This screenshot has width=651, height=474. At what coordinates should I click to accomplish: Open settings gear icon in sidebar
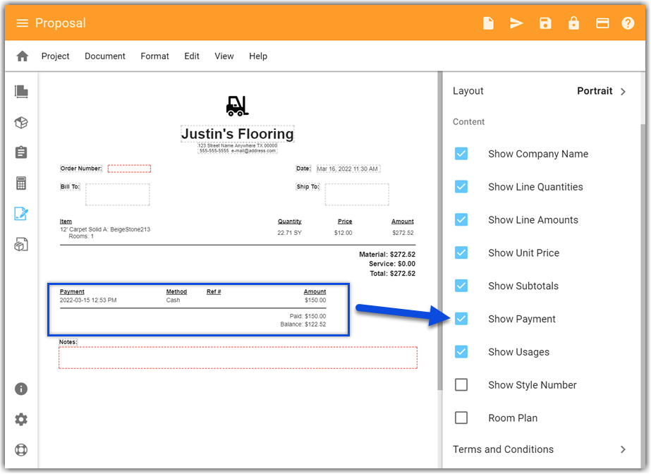tap(21, 420)
